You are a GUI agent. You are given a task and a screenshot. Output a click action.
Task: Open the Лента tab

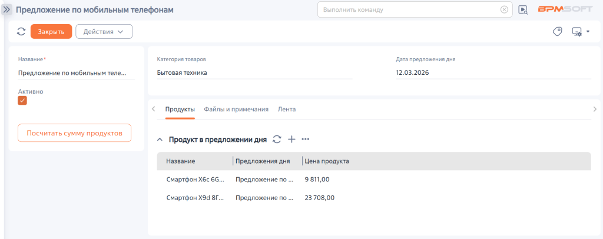point(287,109)
